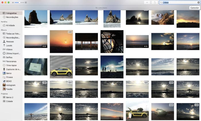The height and width of the screenshot is (121, 201).
Task: Click the large-thumbnail icon right of the zoom slider
Action: coord(26,2)
